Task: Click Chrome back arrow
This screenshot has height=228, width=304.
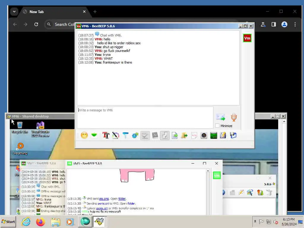Action: (x=15, y=24)
